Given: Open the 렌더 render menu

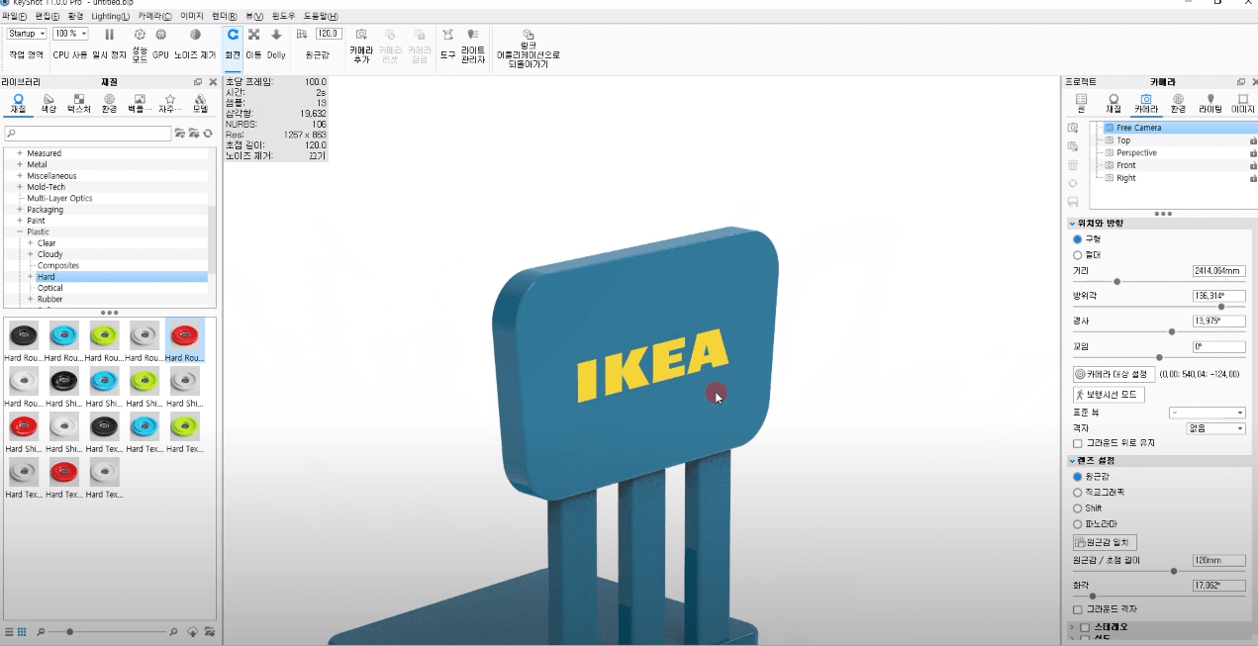Looking at the screenshot, I should point(225,16).
